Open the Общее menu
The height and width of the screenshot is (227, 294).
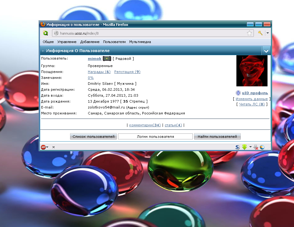tap(48, 42)
